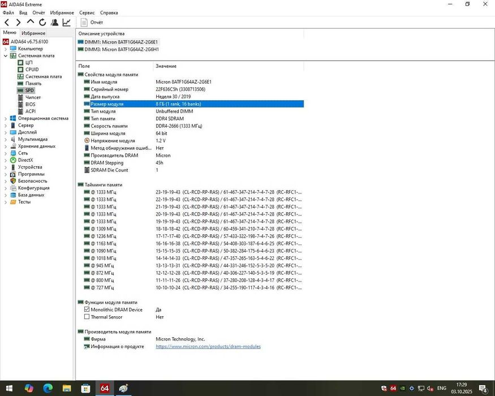Expand the Дисплей tree node
The height and width of the screenshot is (396, 495).
(x=5, y=132)
